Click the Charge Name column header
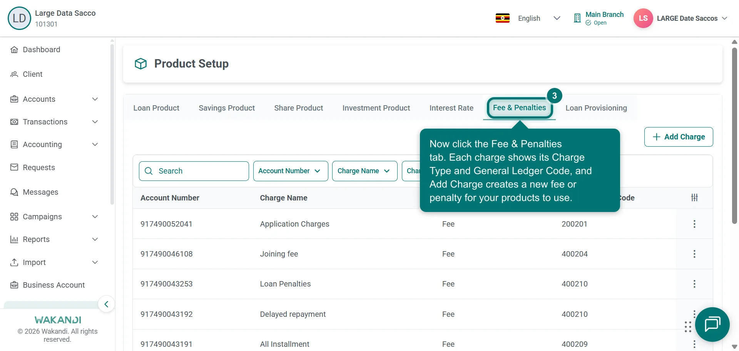Screen dimensions: 739x351 pos(284,198)
